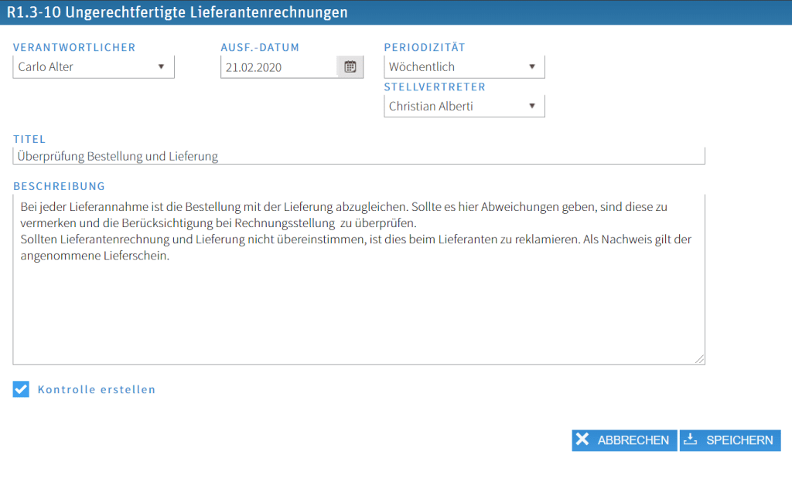
Task: Click the Stellvertreter dropdown arrow
Action: click(x=531, y=106)
